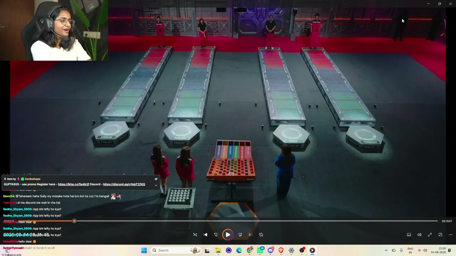Click the total duration 00:19:07

447,221
